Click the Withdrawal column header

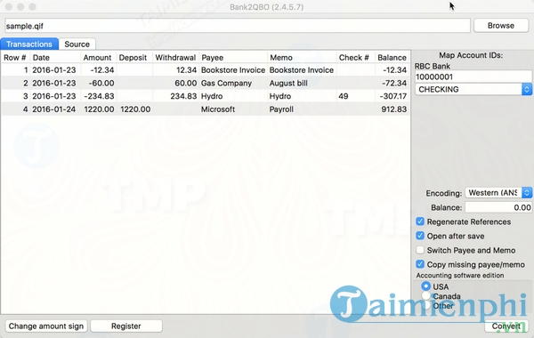point(175,58)
